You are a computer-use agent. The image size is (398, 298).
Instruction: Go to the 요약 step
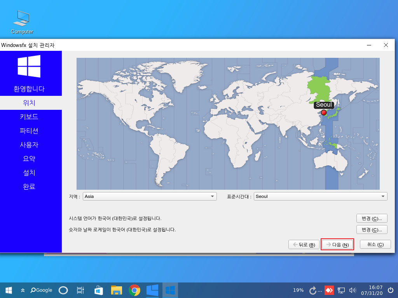(29, 159)
